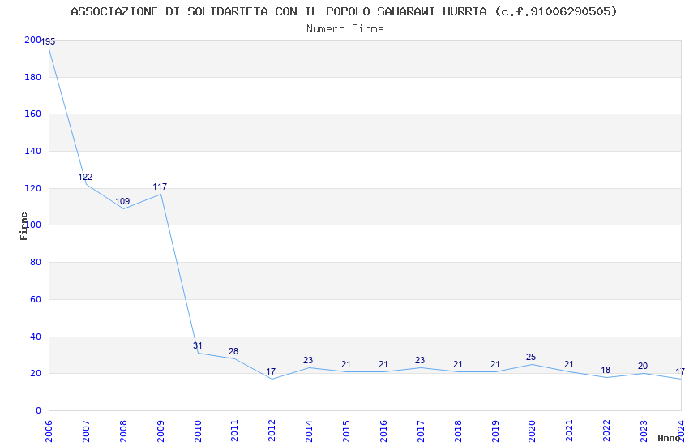
Task: Click the subtitle Numero Firme
Action: [x=345, y=29]
